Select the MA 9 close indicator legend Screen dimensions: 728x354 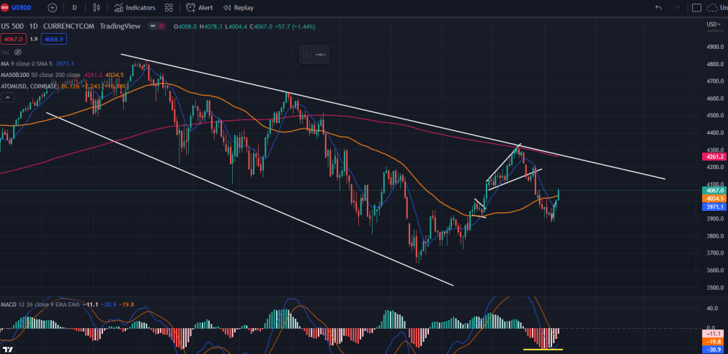[37, 63]
